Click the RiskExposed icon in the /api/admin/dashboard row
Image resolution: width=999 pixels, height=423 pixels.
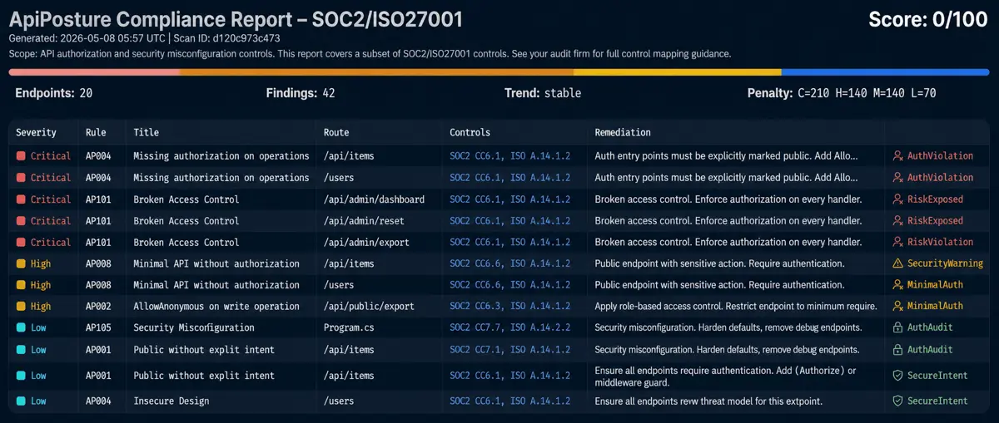897,199
